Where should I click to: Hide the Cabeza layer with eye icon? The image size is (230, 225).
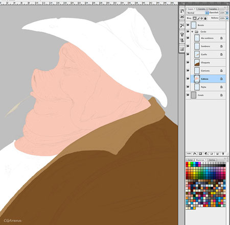[x=188, y=79]
